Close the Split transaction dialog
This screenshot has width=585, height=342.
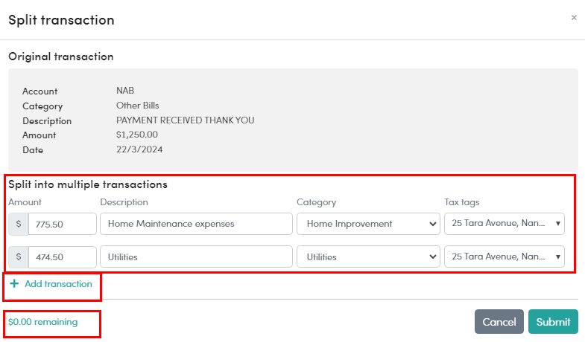pyautogui.click(x=574, y=17)
